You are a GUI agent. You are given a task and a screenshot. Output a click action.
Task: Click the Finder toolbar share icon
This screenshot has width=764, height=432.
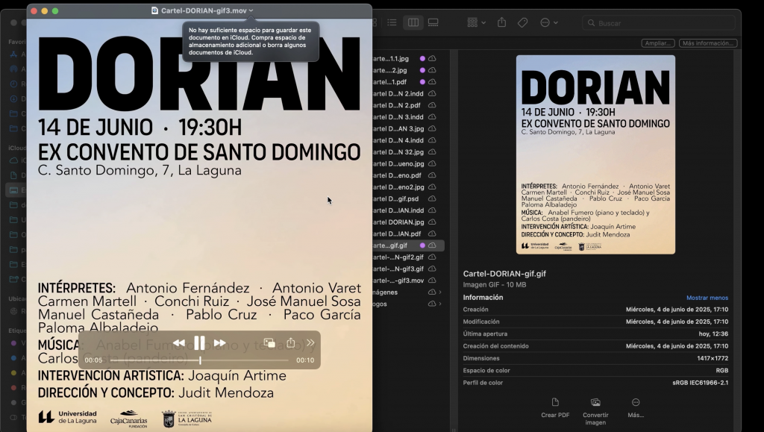(x=501, y=23)
